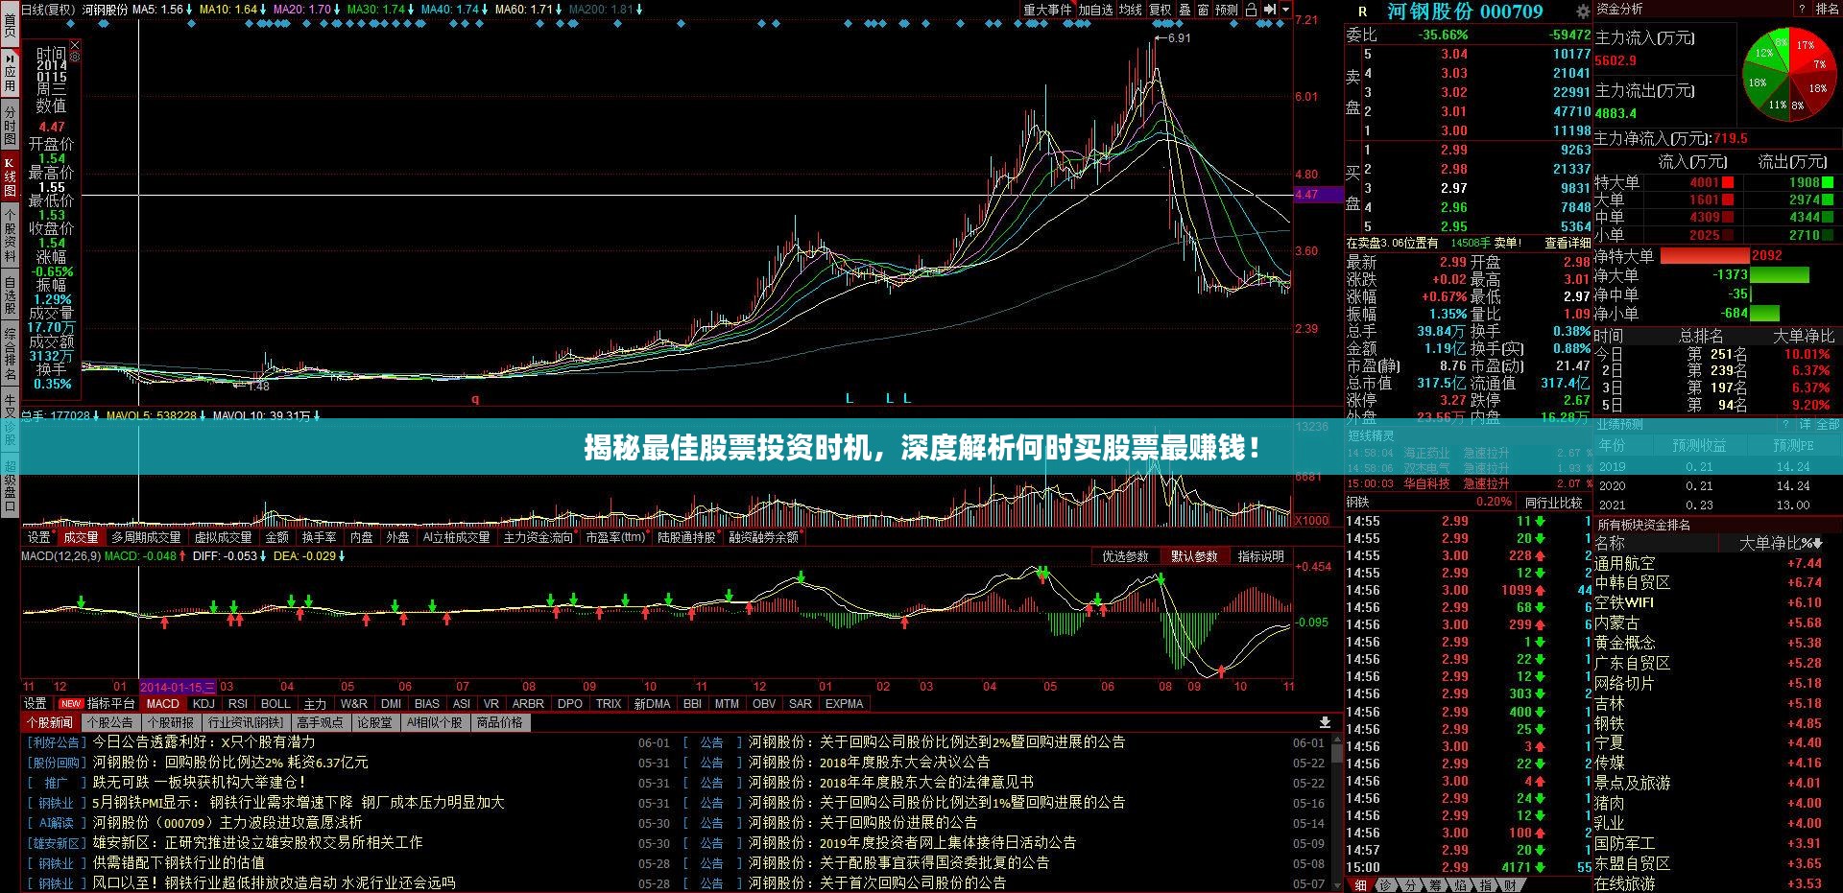Select 融资融券余额 tab
Image resolution: width=1843 pixels, height=893 pixels.
point(763,538)
